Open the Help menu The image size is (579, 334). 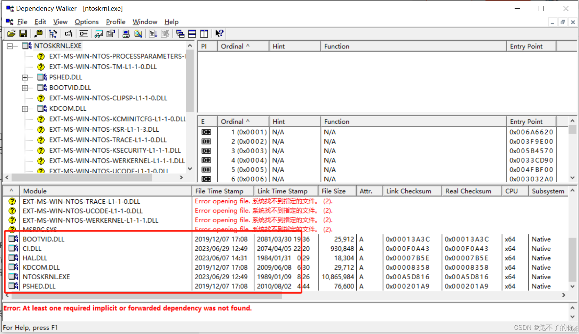(x=171, y=22)
